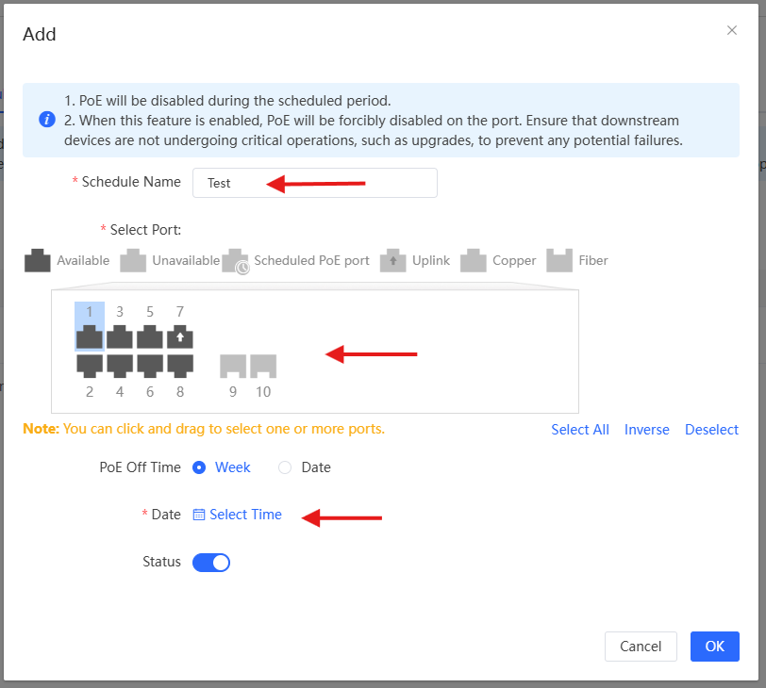Viewport: 766px width, 688px height.
Task: Choose Date for PoE Off Time
Action: 285,467
